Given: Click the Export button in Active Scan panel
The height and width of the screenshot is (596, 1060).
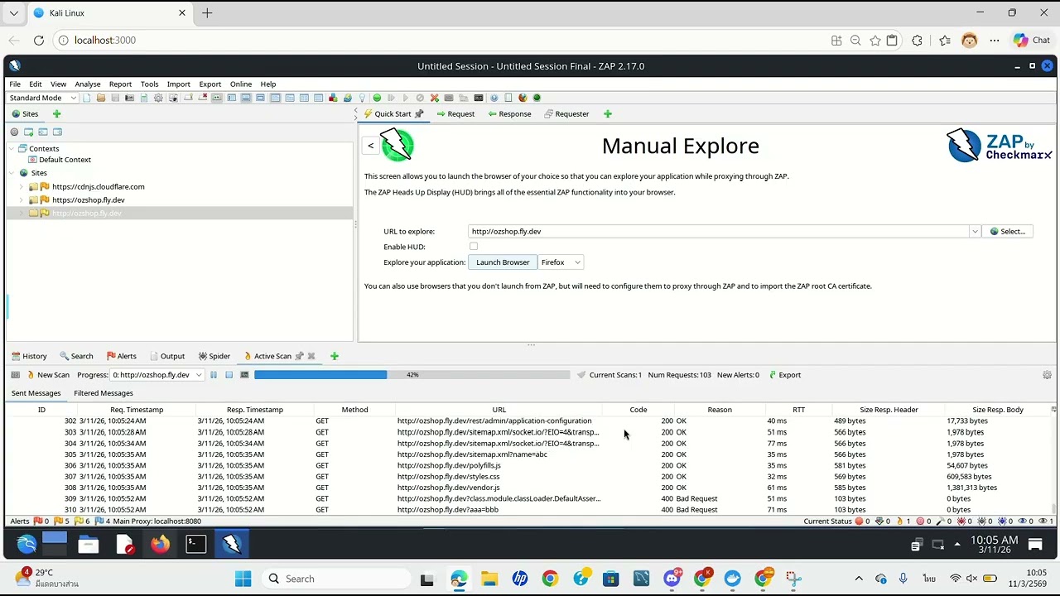Looking at the screenshot, I should point(785,375).
